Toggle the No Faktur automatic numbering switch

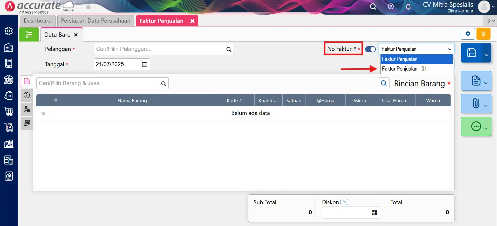[x=370, y=49]
